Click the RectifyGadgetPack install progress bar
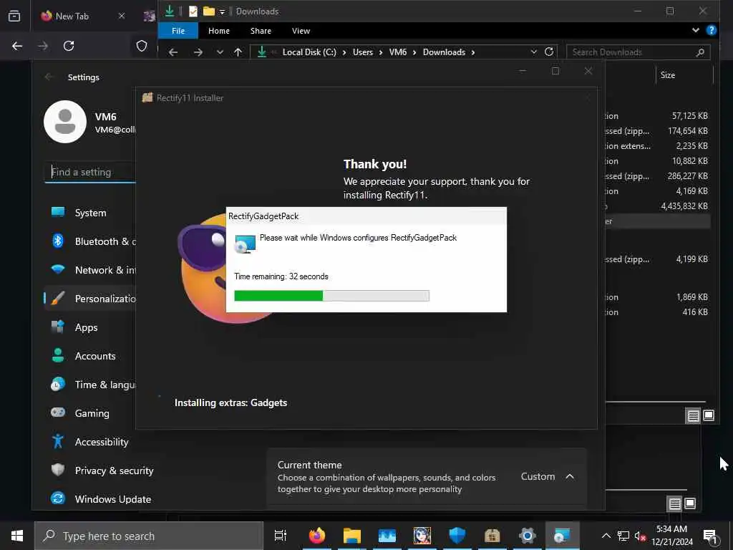Image resolution: width=733 pixels, height=550 pixels. point(331,296)
